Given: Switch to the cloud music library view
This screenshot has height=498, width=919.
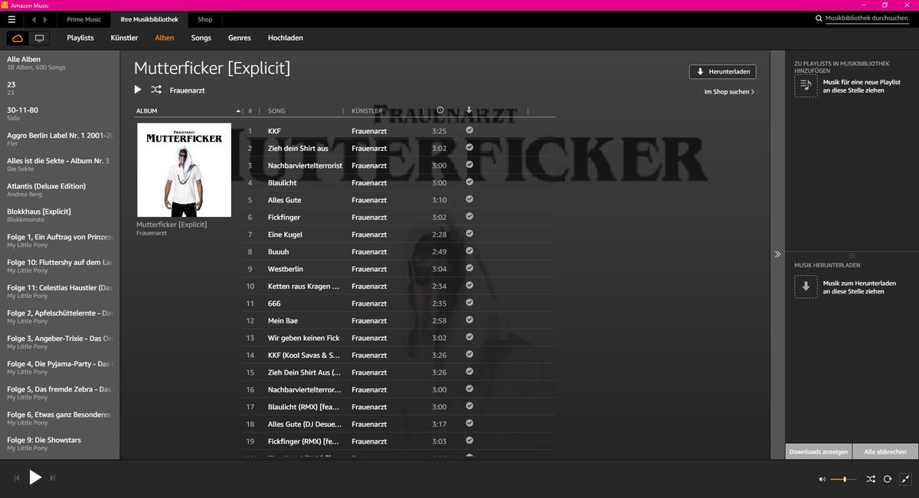Looking at the screenshot, I should click(x=17, y=37).
